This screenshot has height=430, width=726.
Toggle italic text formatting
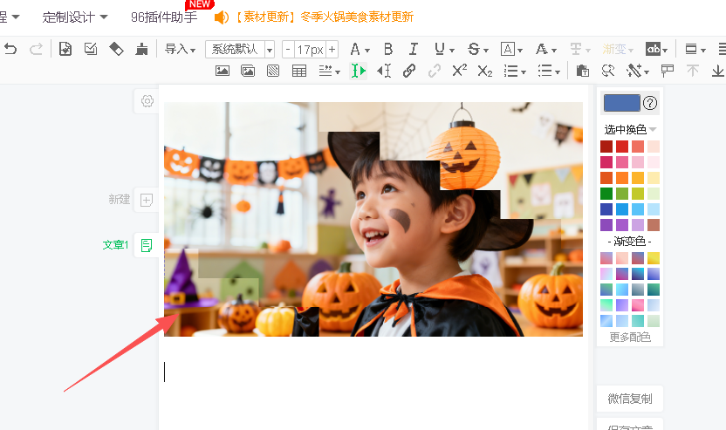414,49
